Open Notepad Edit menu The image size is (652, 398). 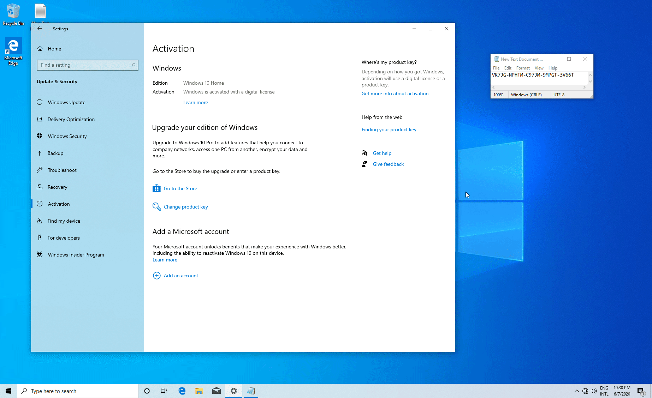tap(508, 68)
